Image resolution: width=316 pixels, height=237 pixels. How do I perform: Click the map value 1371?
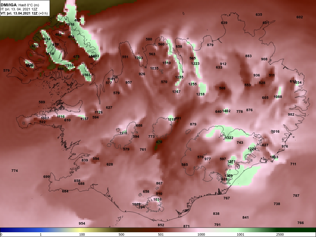(x=231, y=161)
